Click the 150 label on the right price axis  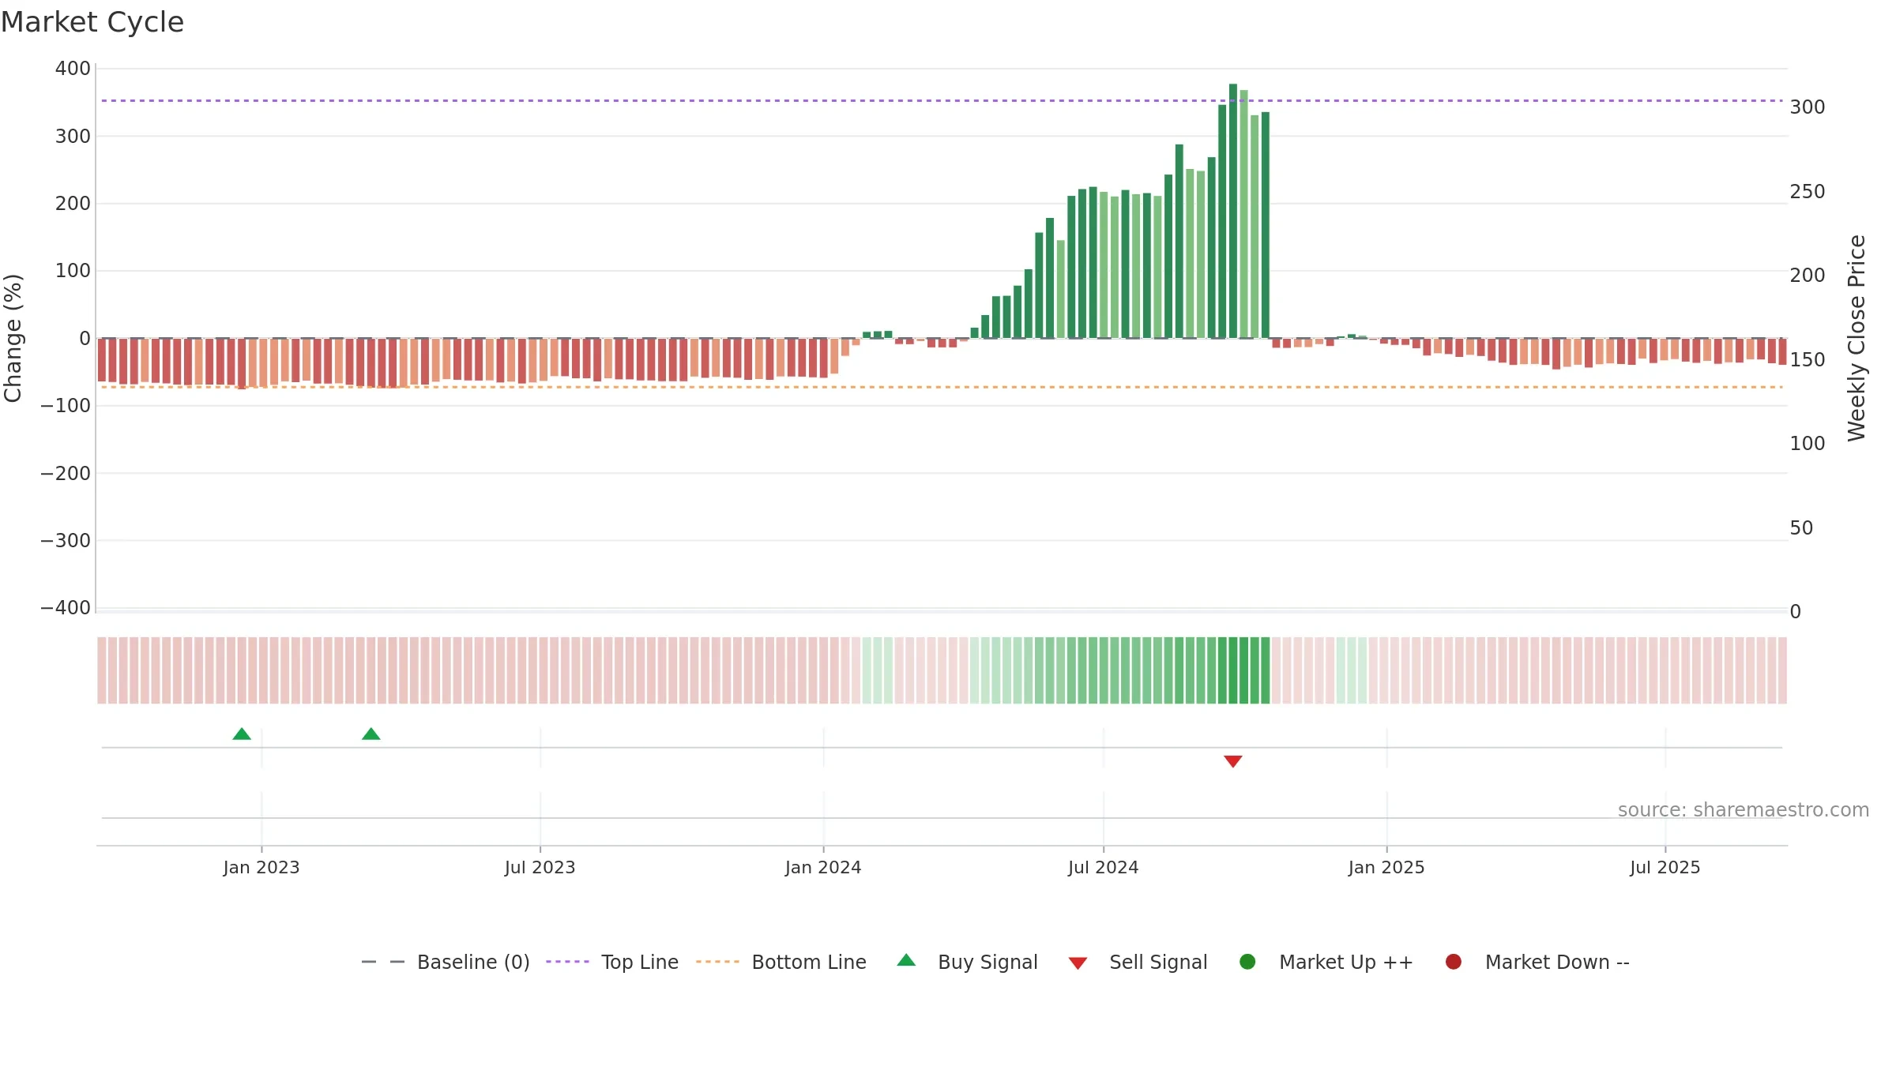1808,360
